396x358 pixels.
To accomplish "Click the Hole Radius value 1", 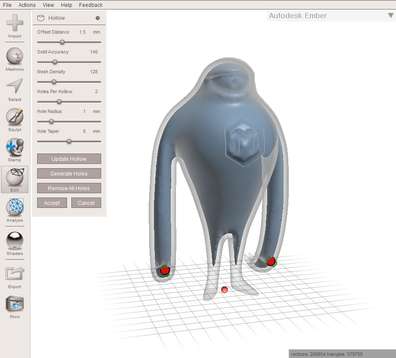I will (84, 111).
